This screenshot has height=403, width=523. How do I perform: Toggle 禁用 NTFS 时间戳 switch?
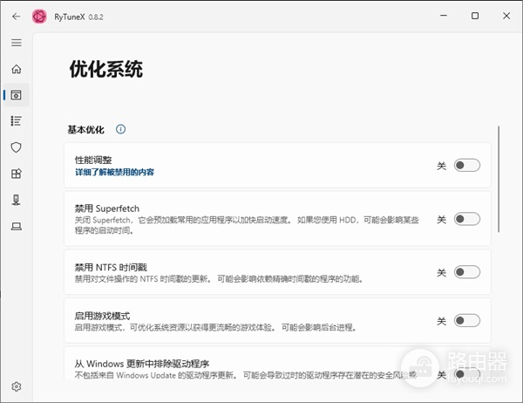pos(467,272)
